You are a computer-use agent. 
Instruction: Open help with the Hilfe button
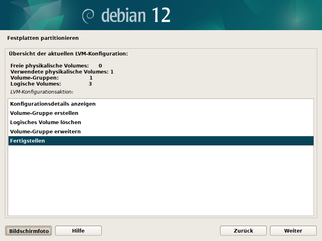pyautogui.click(x=78, y=231)
